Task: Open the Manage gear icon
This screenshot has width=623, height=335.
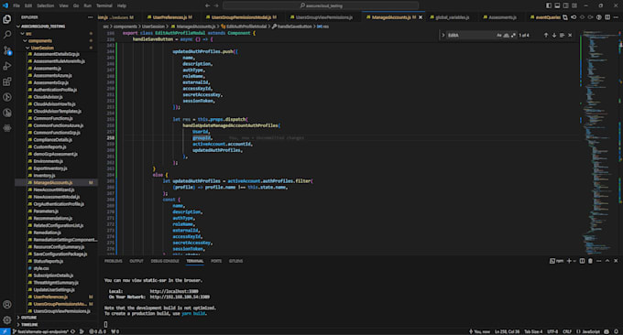Action: [x=7, y=320]
